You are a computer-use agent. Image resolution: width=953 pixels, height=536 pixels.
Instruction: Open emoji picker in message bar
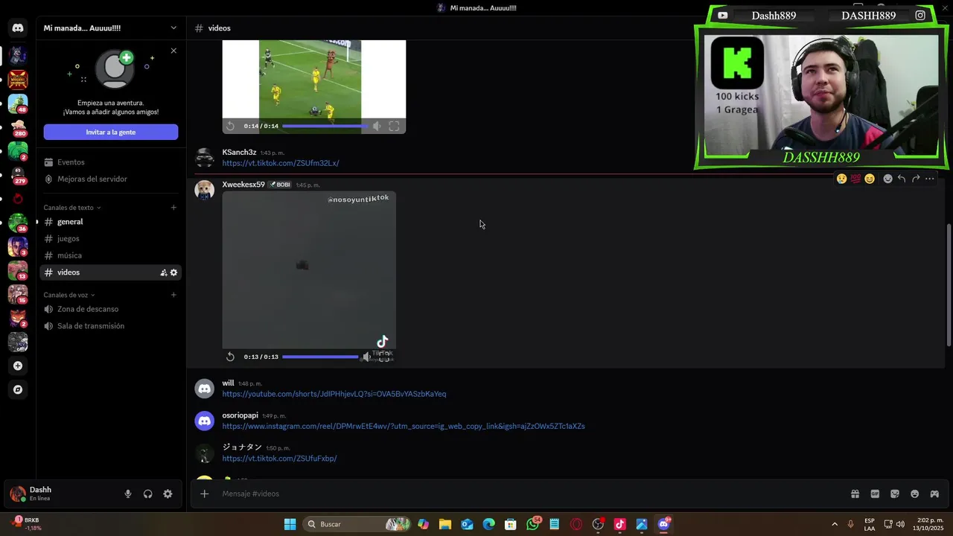914,494
